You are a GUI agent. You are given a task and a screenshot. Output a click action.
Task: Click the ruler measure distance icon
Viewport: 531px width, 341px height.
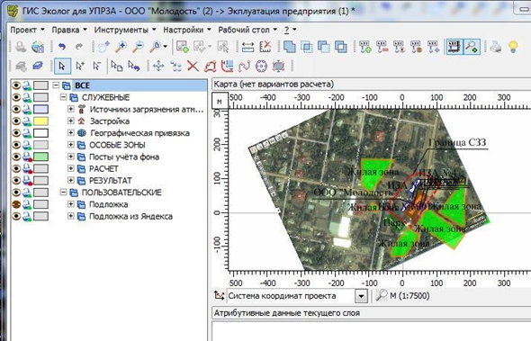(x=247, y=47)
